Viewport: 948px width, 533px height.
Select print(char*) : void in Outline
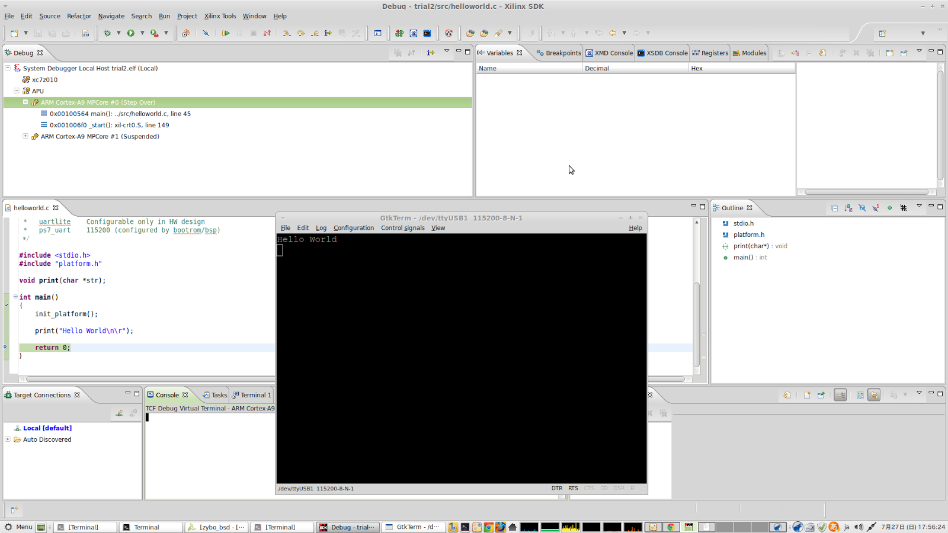760,246
